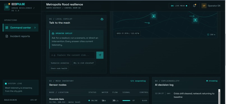Viewport: 226px width, 104px height.
Task: Click the Sensor nodes panel title
Action: coord(58,85)
